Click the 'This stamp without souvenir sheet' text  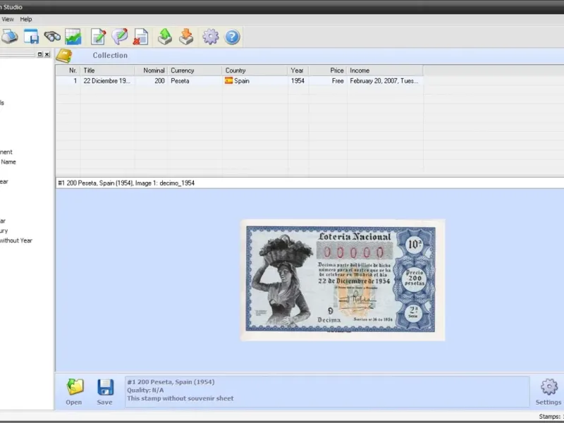[x=180, y=398]
